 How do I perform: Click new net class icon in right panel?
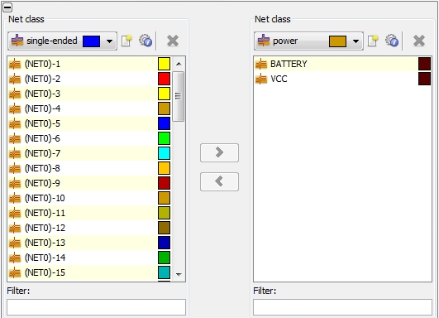click(373, 41)
